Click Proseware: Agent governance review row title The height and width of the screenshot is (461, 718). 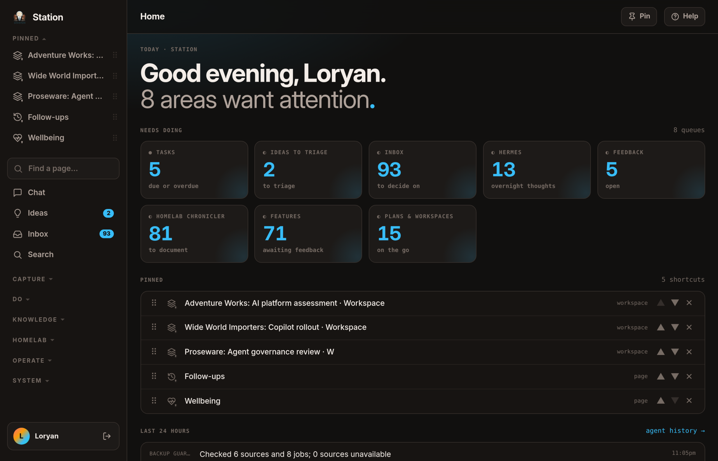(259, 352)
